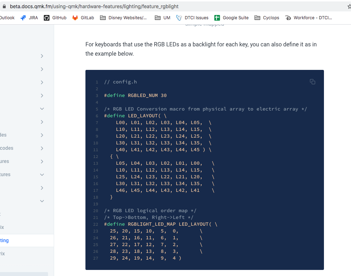
Task: Click code line 'L46, L45, L44, L43, L42, L41'
Action: tap(165, 190)
